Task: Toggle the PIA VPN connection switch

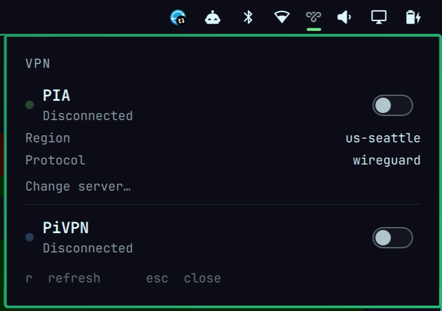Action: tap(392, 105)
